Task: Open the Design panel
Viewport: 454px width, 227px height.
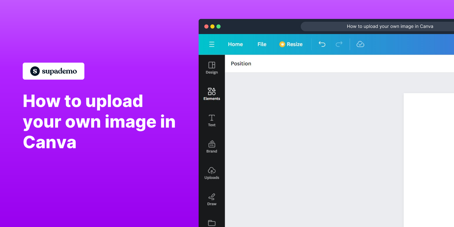Action: point(211,68)
